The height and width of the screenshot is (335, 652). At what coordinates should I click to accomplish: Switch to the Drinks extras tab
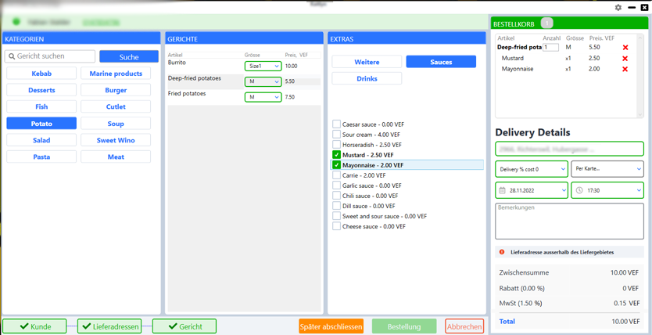click(367, 78)
